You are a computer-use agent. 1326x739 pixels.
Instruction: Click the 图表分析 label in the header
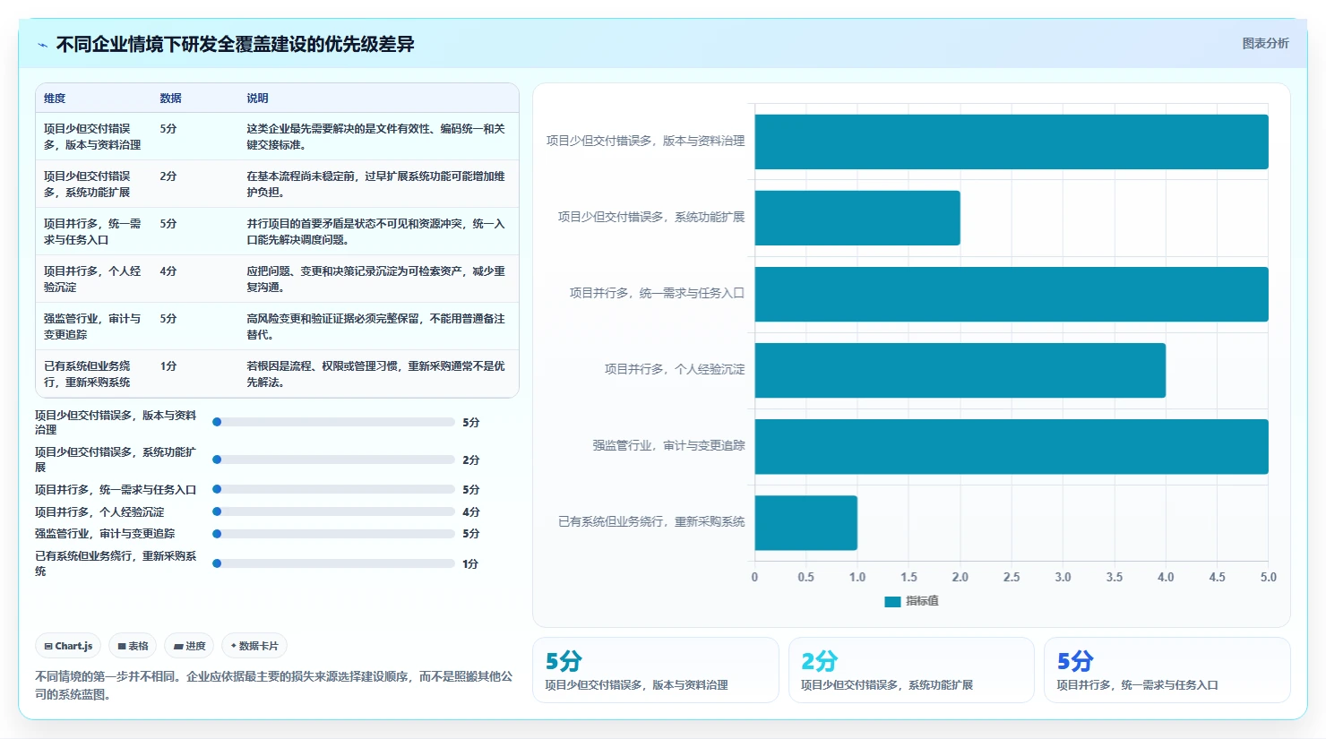tap(1265, 43)
